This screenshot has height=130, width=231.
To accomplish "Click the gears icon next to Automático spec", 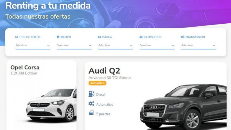I will (91, 104).
